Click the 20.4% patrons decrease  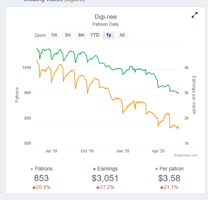pyautogui.click(x=41, y=187)
